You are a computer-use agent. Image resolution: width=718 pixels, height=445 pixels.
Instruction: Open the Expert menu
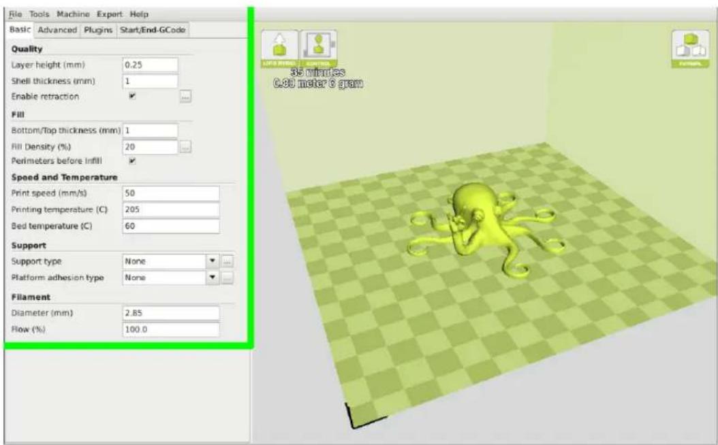click(x=110, y=14)
